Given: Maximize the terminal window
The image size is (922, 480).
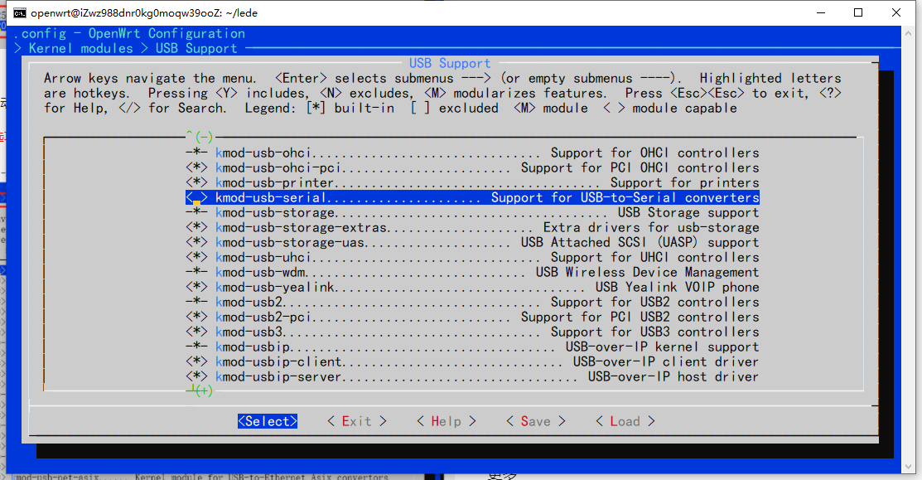Looking at the screenshot, I should (859, 12).
